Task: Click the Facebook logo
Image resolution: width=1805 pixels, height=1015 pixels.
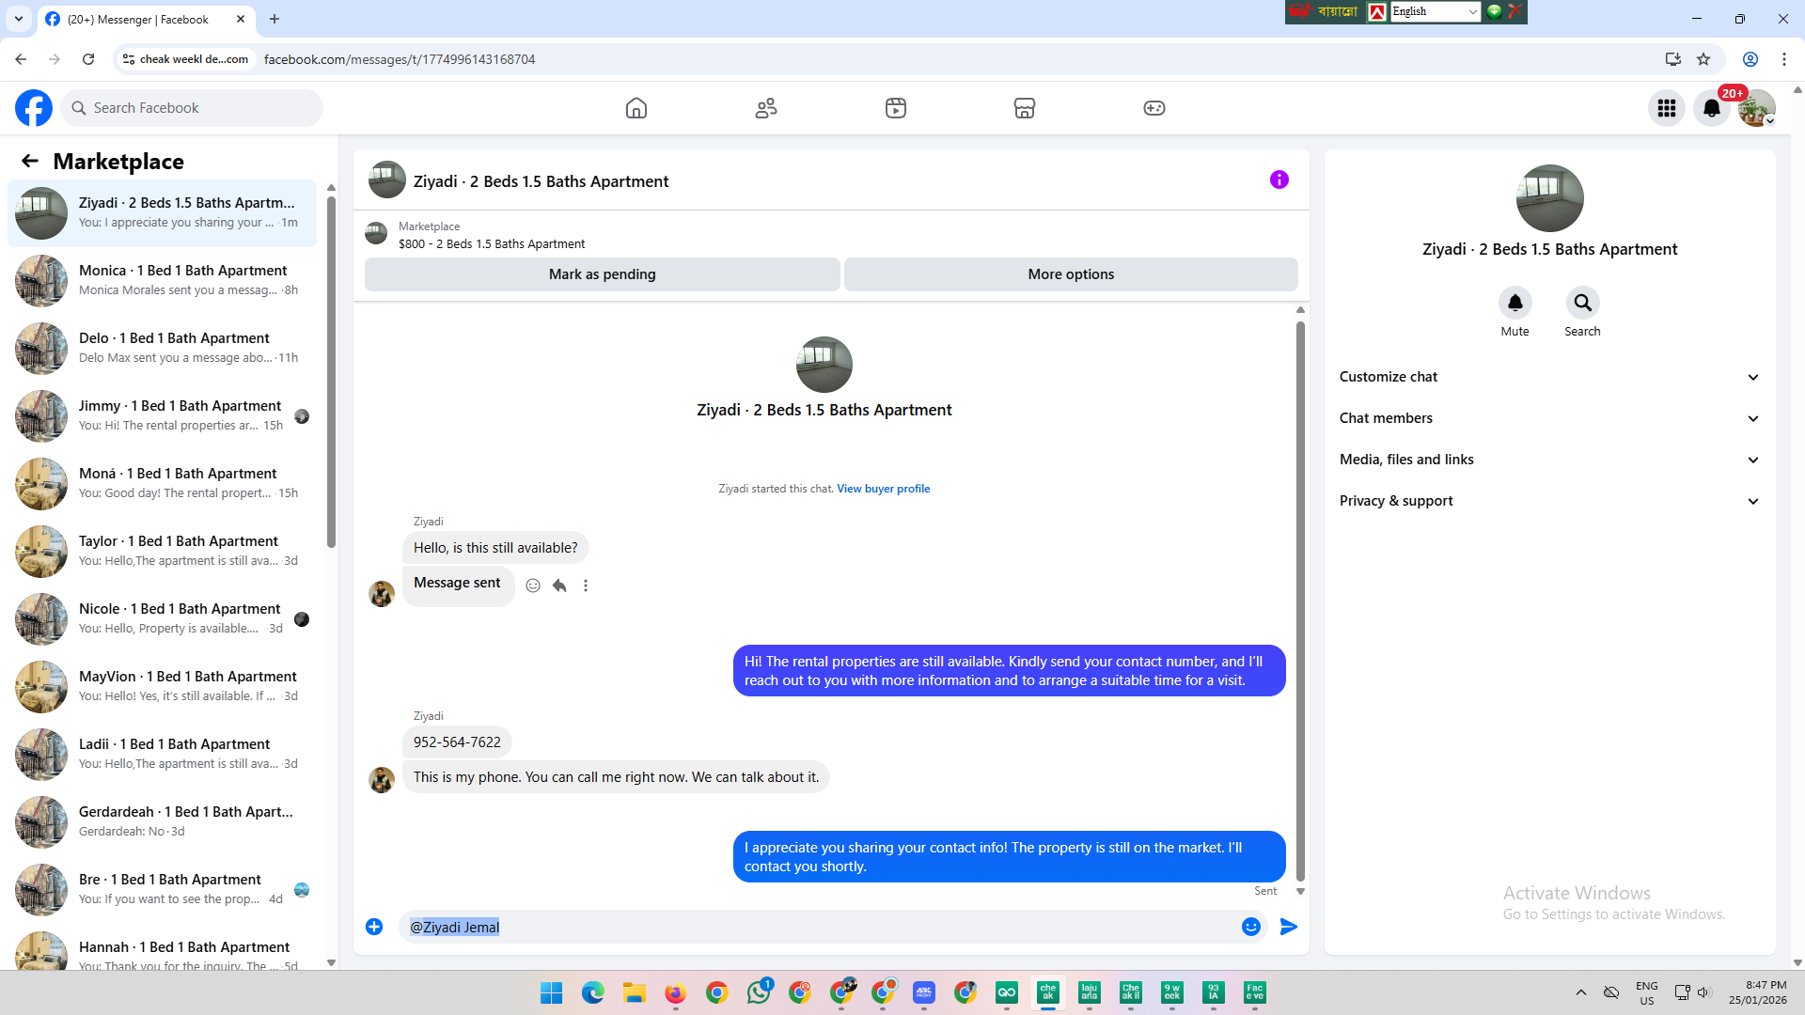Action: [34, 108]
